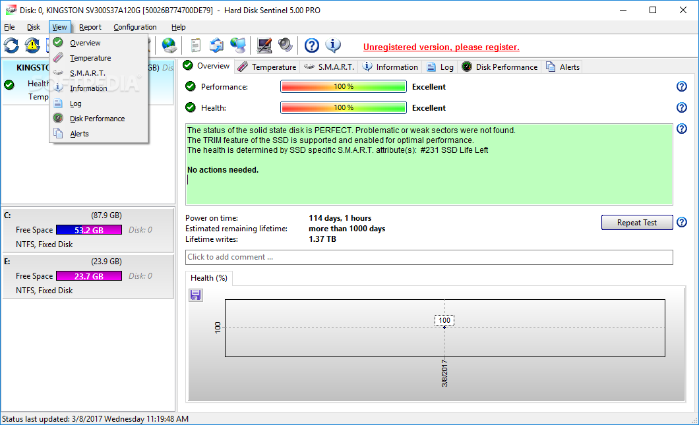
Task: Click green check icon in KINGSTON disk panel
Action: coord(9,84)
